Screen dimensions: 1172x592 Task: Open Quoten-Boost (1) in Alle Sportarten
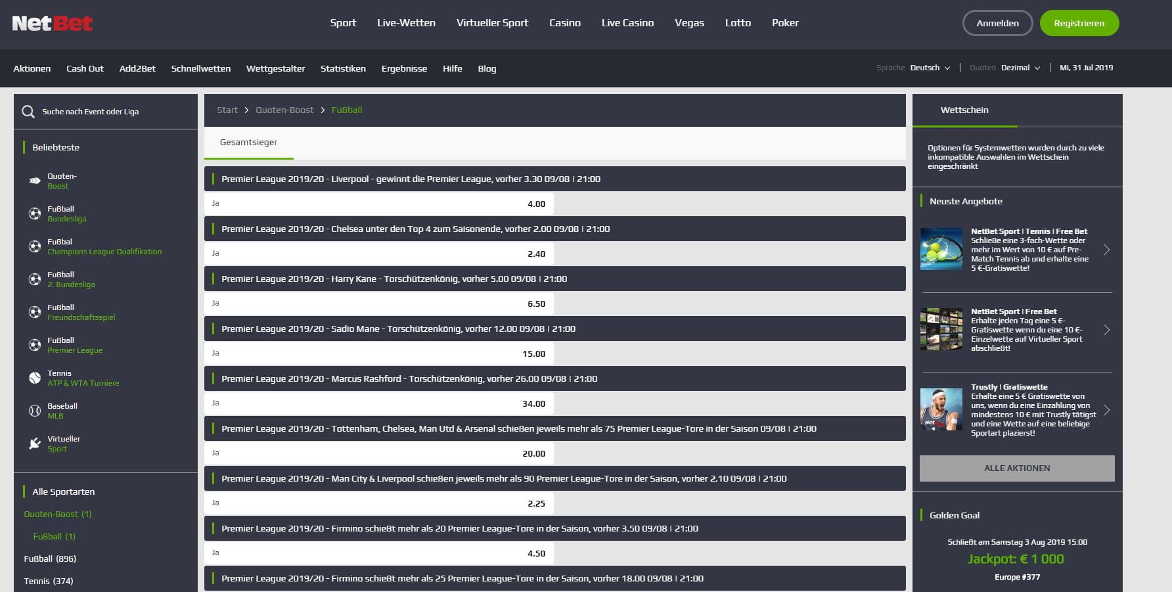coord(58,514)
